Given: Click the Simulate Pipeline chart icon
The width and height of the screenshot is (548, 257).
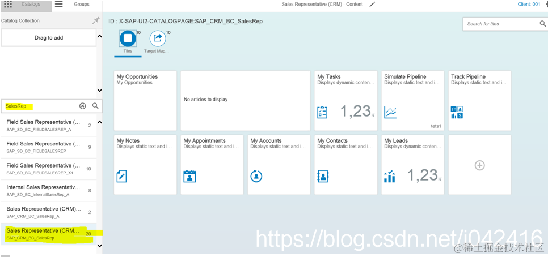Looking at the screenshot, I should pyautogui.click(x=390, y=112).
